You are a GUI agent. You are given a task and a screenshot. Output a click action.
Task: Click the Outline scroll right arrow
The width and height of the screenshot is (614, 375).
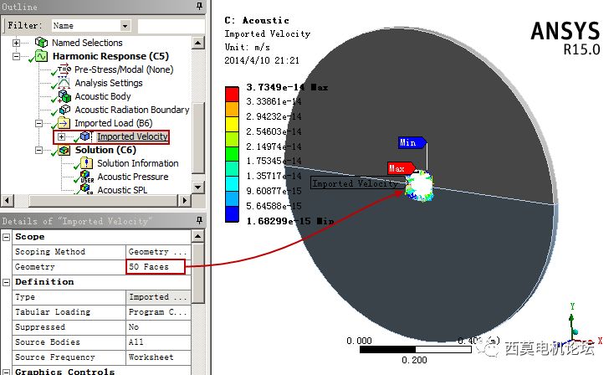184,201
